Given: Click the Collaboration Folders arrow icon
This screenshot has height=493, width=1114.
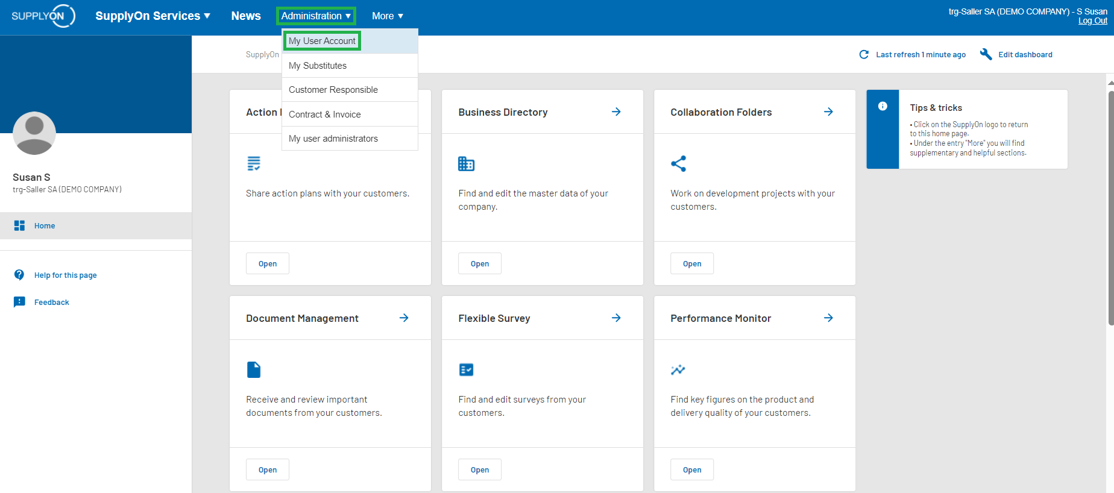Looking at the screenshot, I should [x=828, y=111].
